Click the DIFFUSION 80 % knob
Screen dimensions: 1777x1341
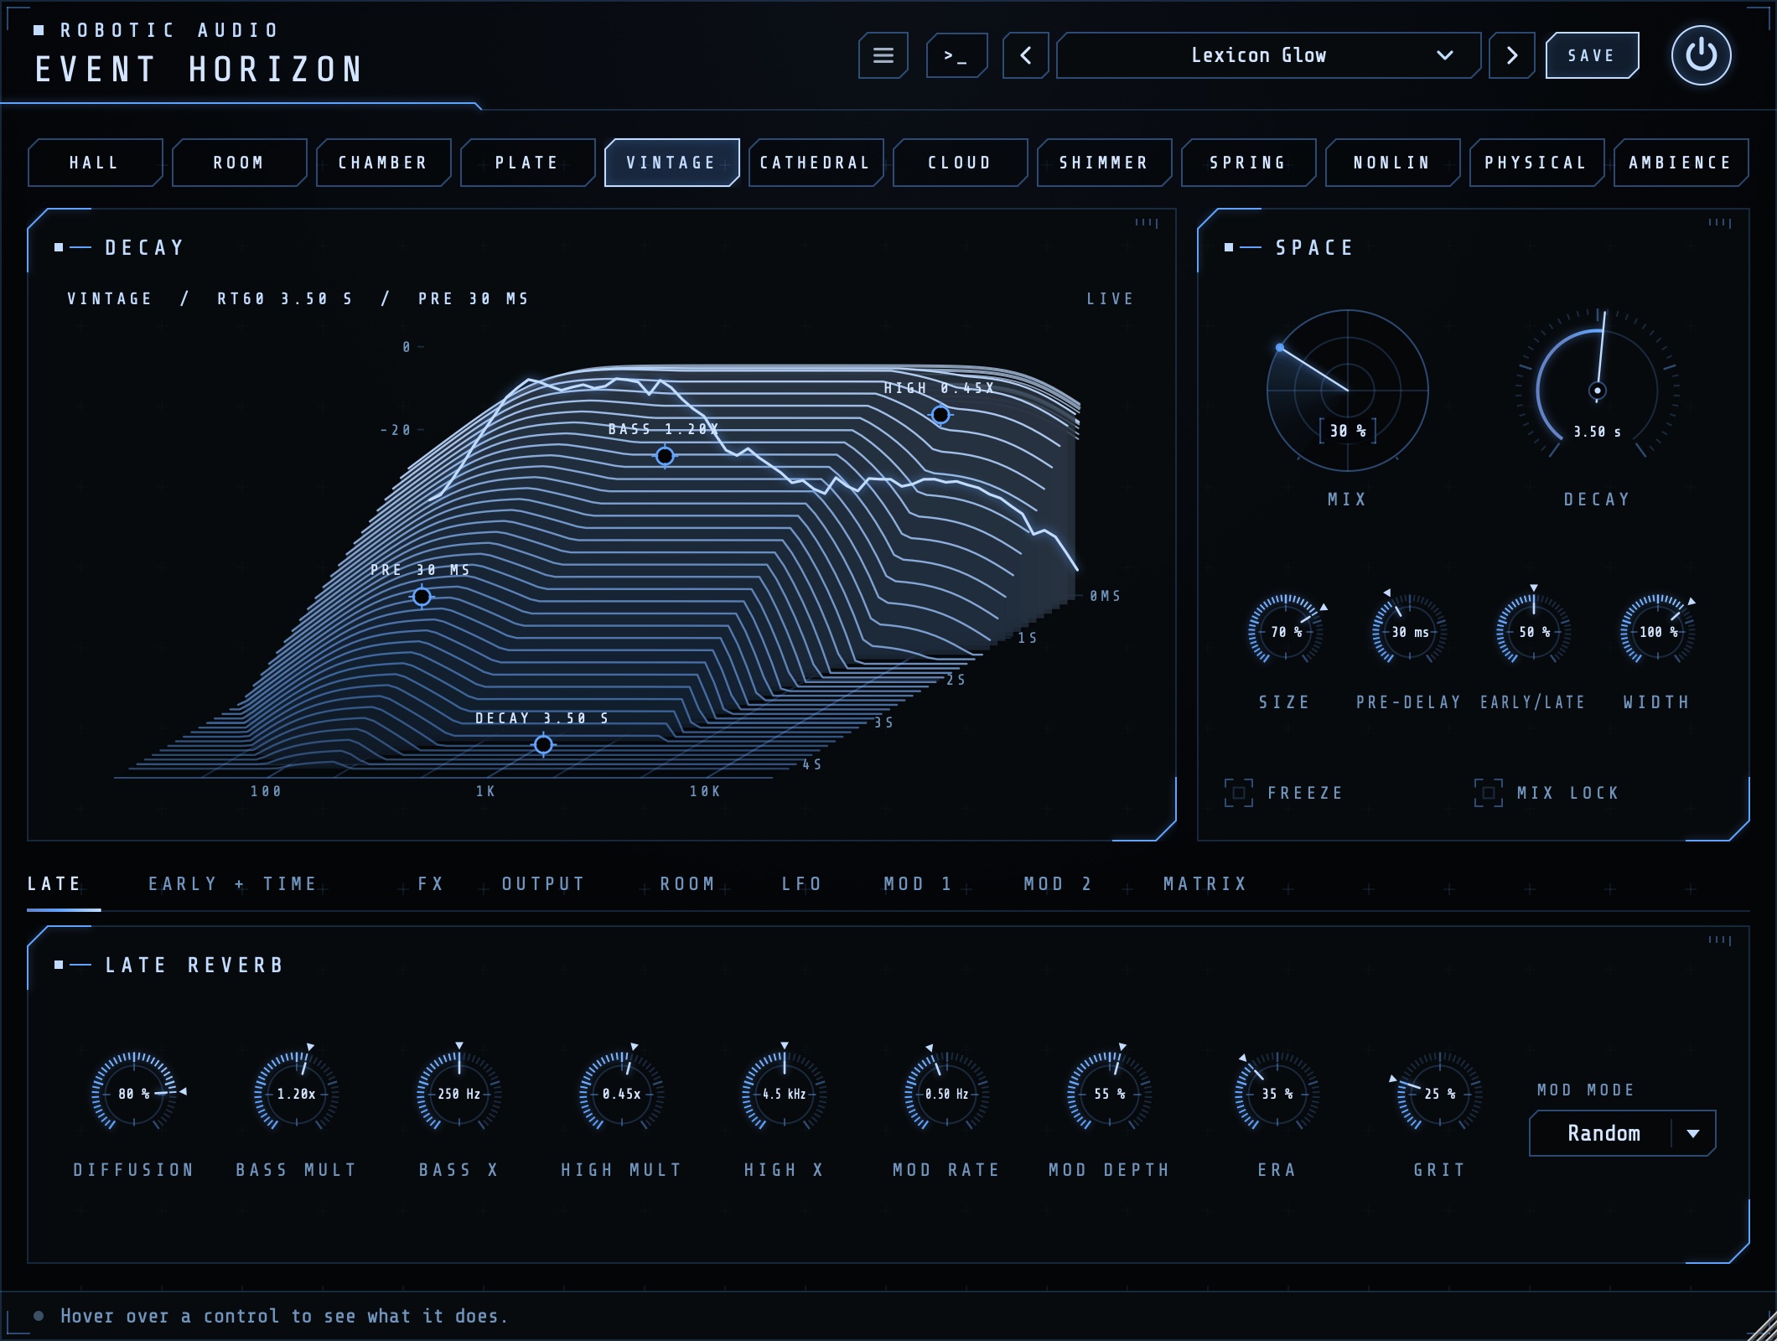tap(134, 1093)
